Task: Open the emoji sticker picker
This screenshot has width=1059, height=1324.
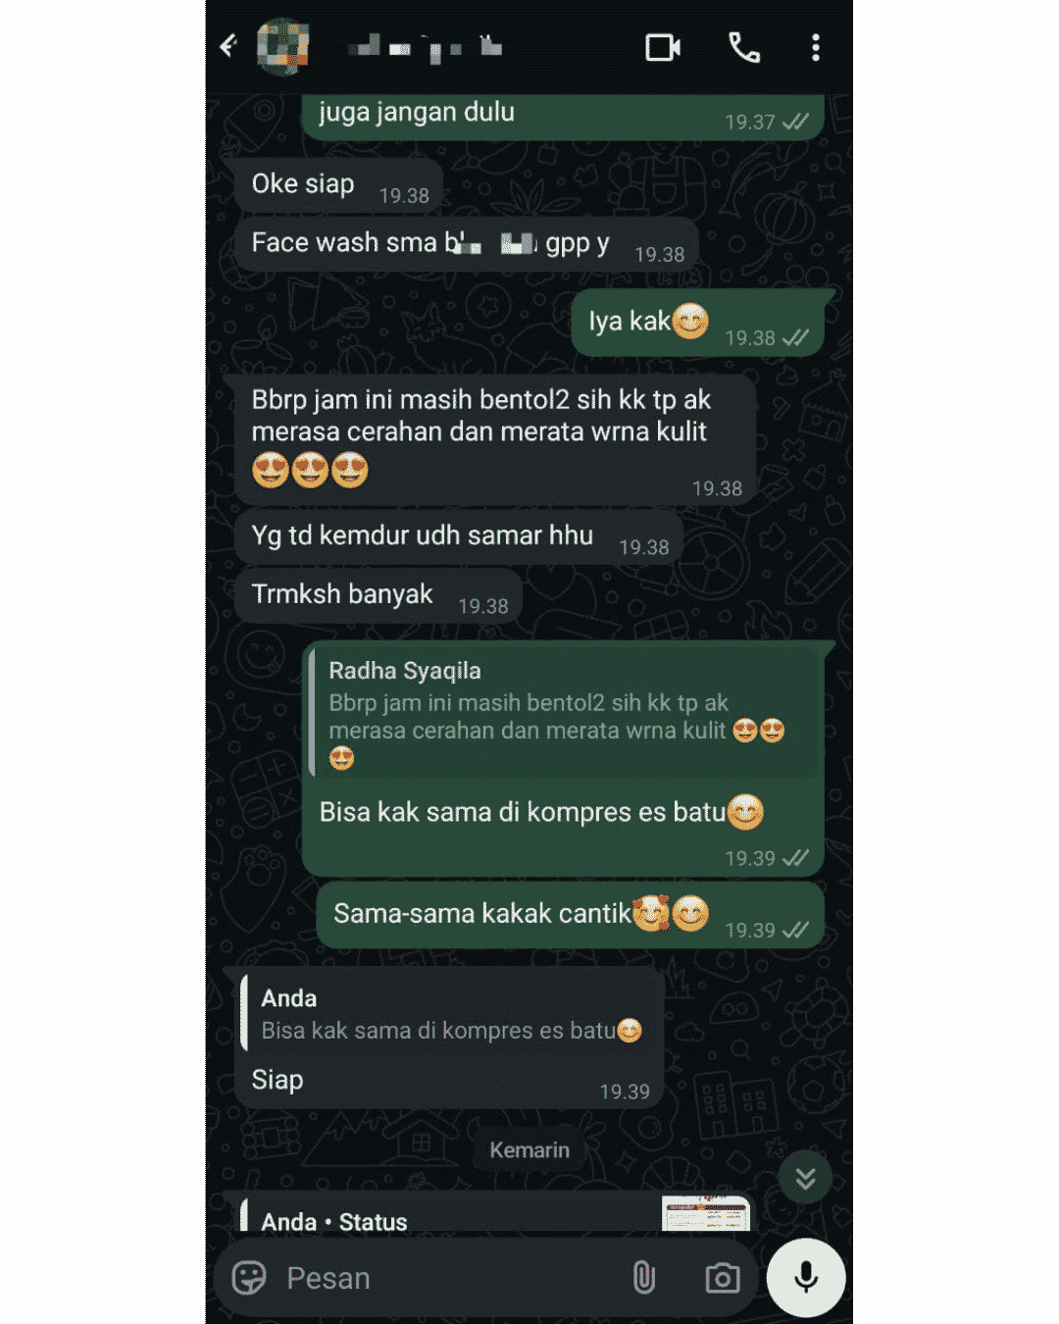Action: [x=249, y=1277]
